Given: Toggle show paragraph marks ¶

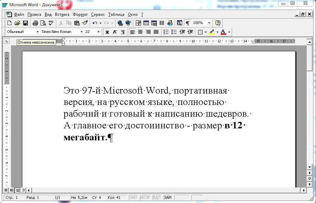Looking at the screenshot, I should 188,23.
